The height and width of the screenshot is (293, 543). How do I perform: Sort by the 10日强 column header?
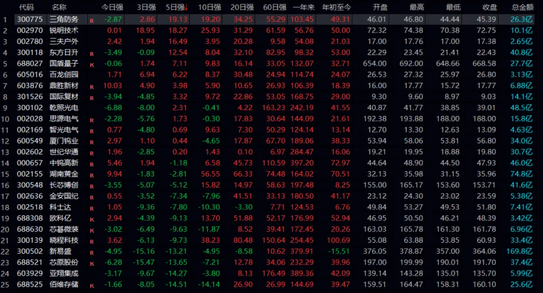pyautogui.click(x=210, y=7)
